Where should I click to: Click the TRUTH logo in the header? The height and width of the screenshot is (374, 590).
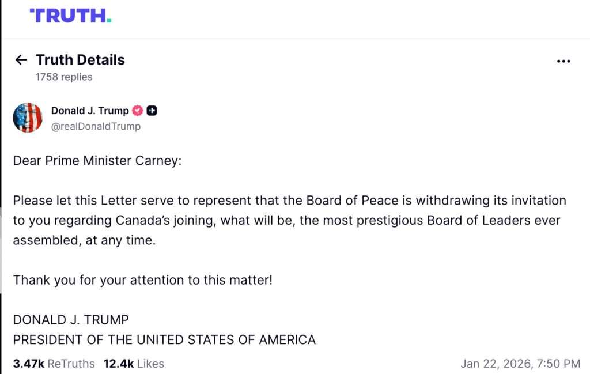point(69,16)
